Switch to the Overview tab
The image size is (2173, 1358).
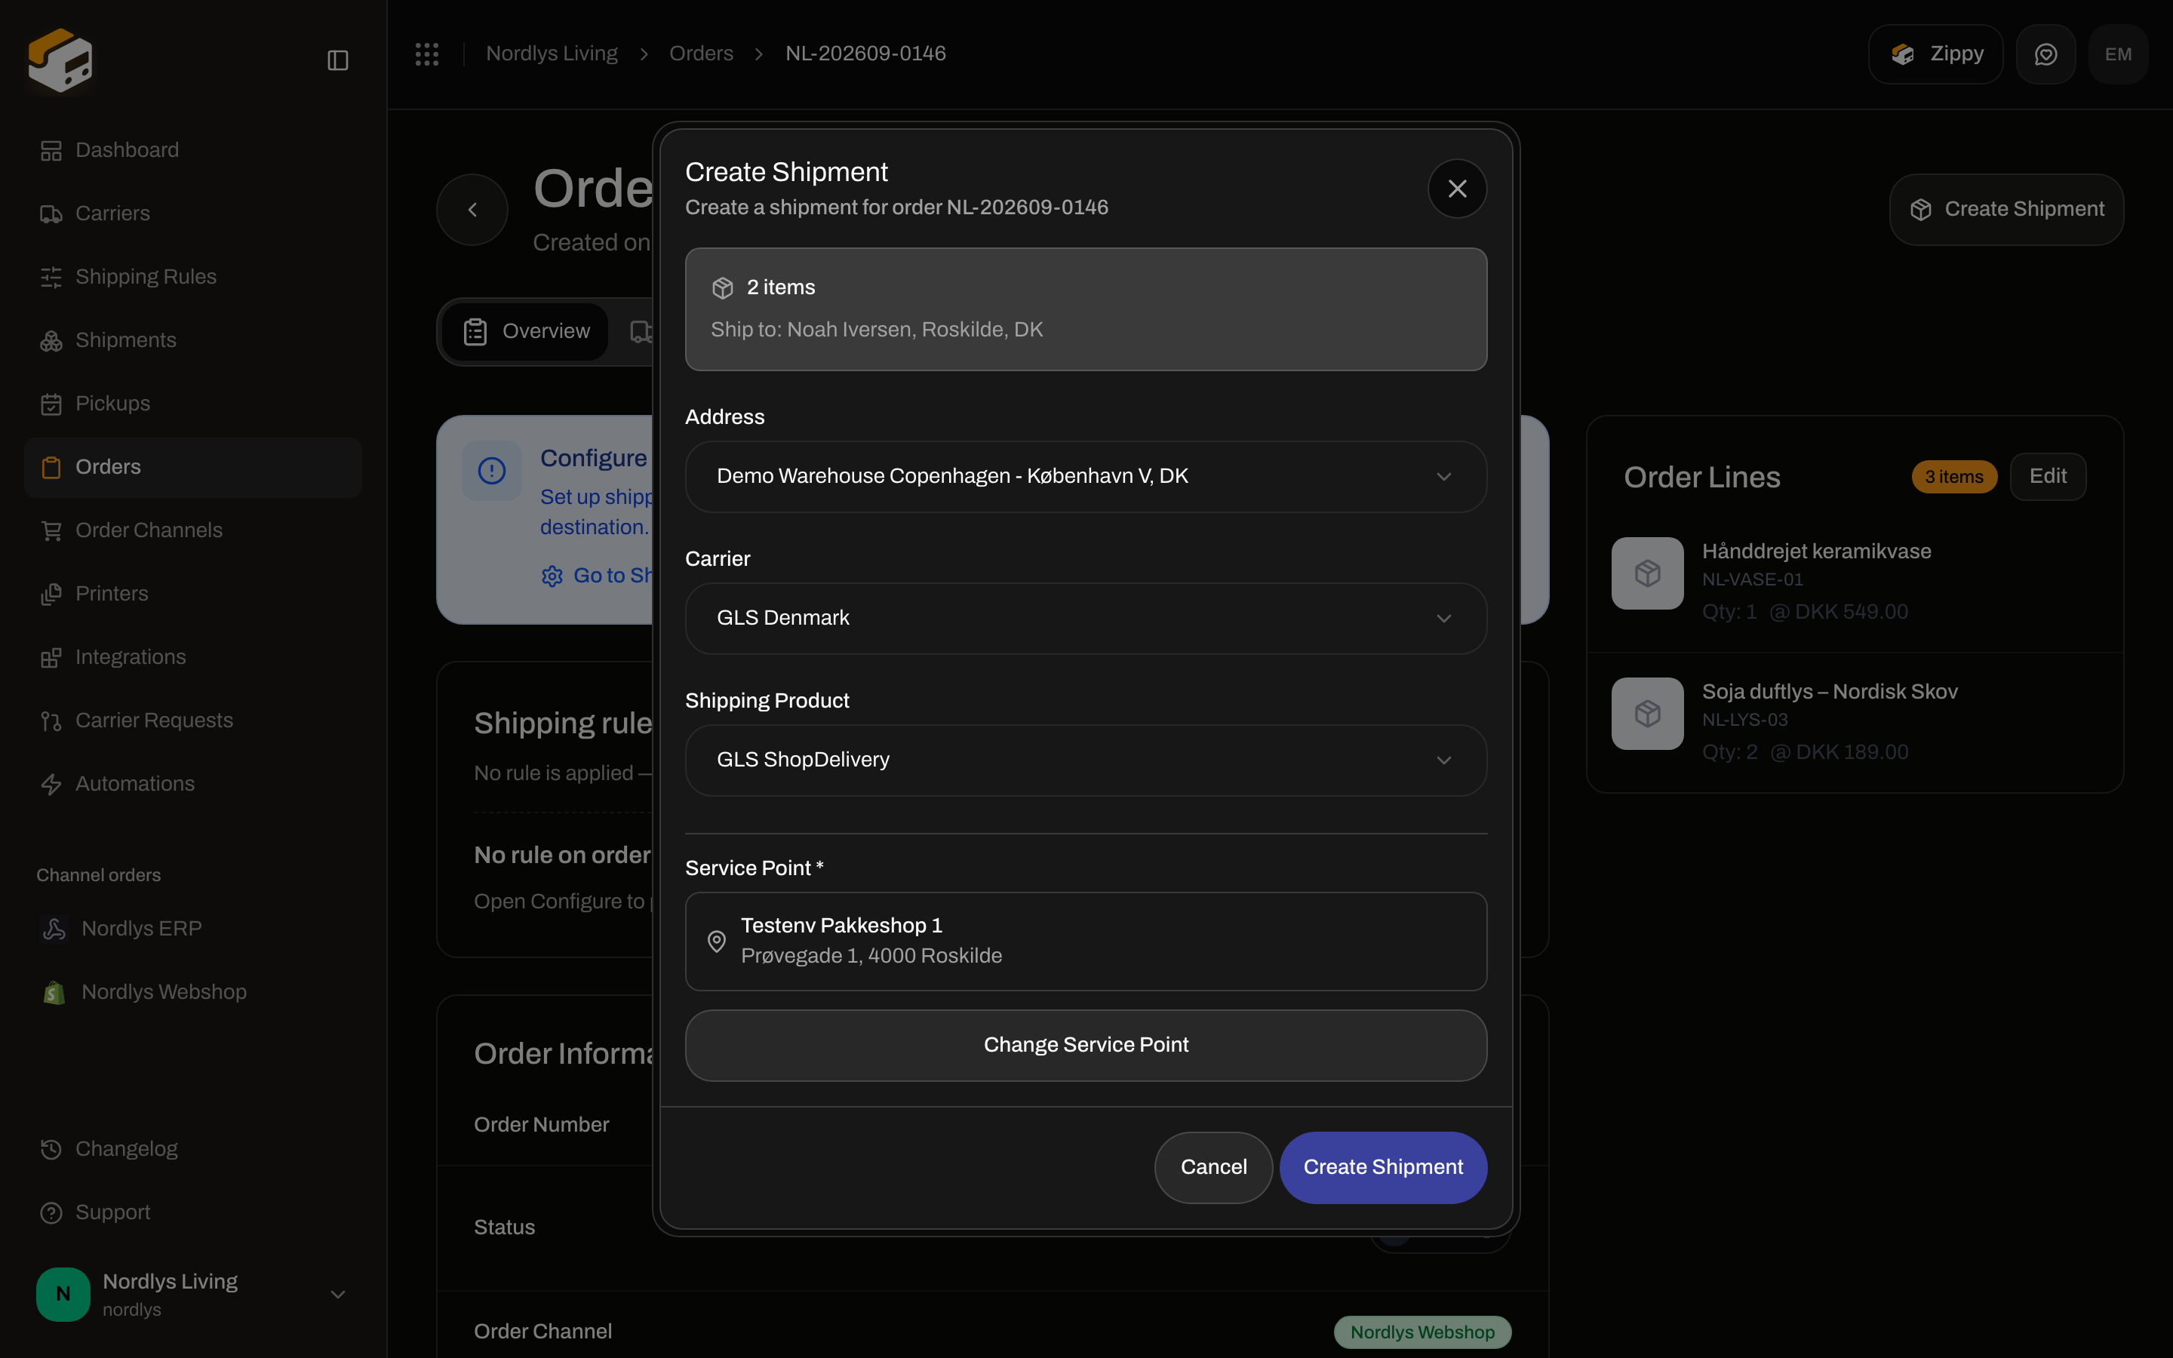coord(526,331)
